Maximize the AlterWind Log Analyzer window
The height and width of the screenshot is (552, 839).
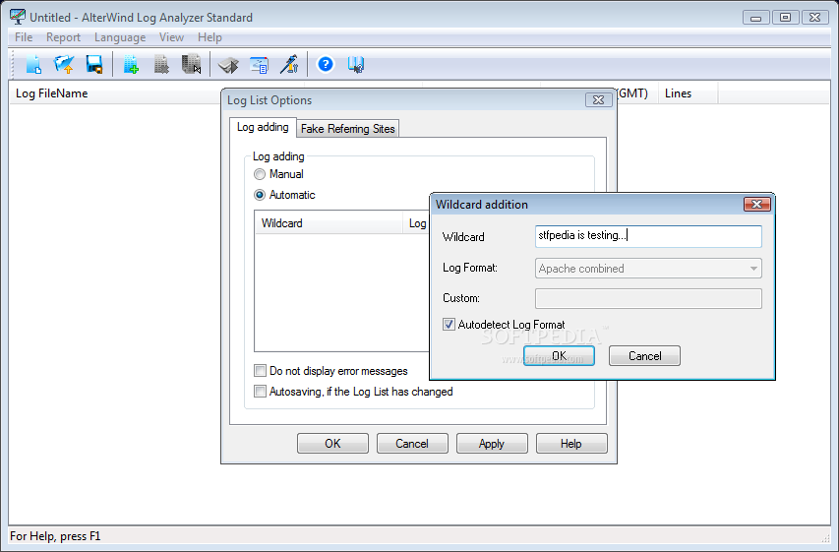786,18
